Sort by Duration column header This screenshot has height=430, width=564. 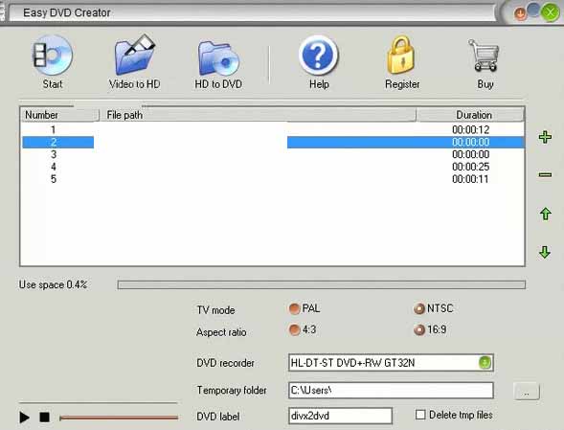470,115
